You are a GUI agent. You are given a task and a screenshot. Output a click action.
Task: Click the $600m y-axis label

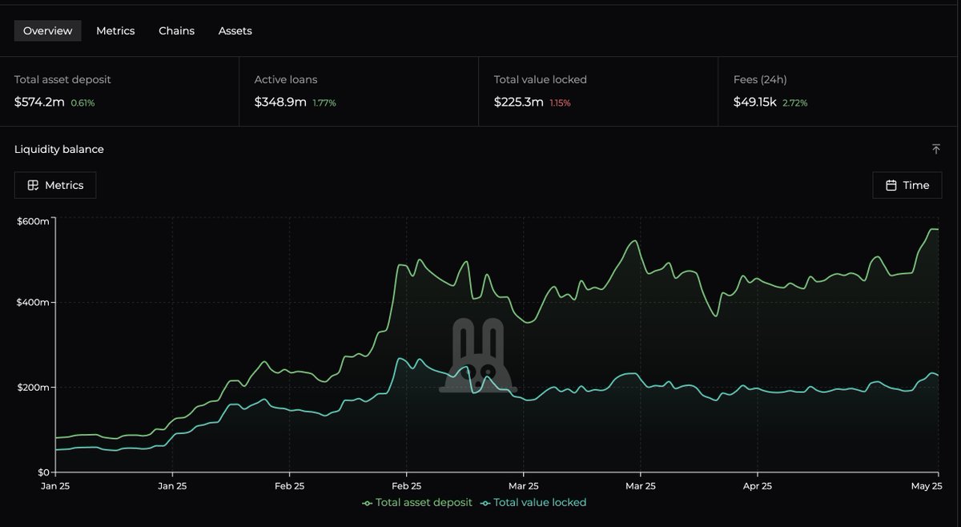(33, 221)
